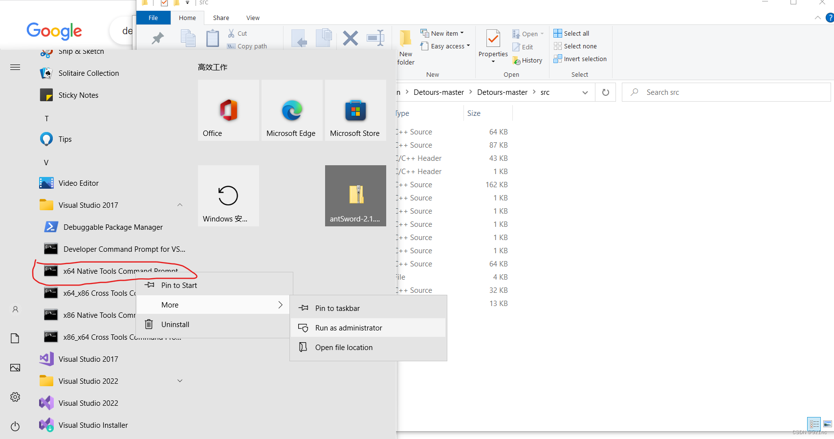Open the New item dropdown
834x439 pixels.
click(x=442, y=33)
